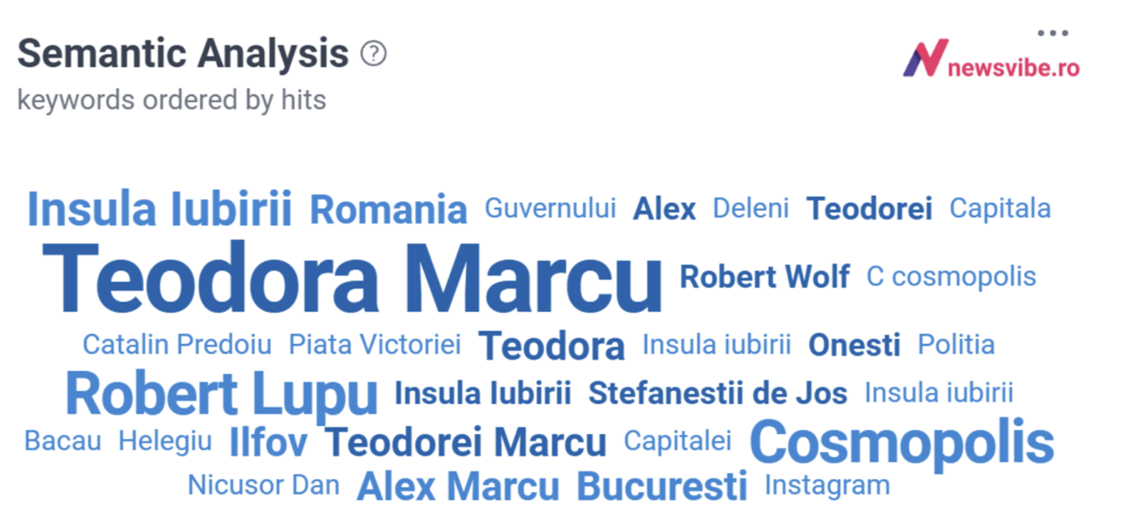The width and height of the screenshot is (1131, 527).
Task: Click the Robert Lupu keyword
Action: [221, 394]
